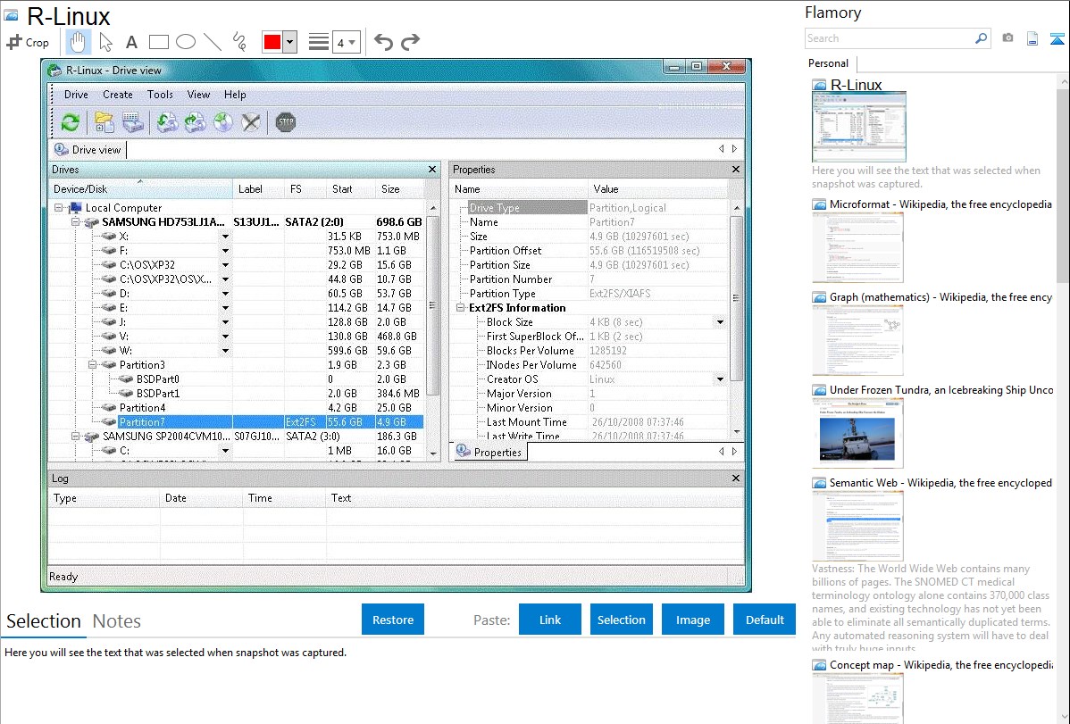Click the Restore button
This screenshot has height=724, width=1070.
393,620
